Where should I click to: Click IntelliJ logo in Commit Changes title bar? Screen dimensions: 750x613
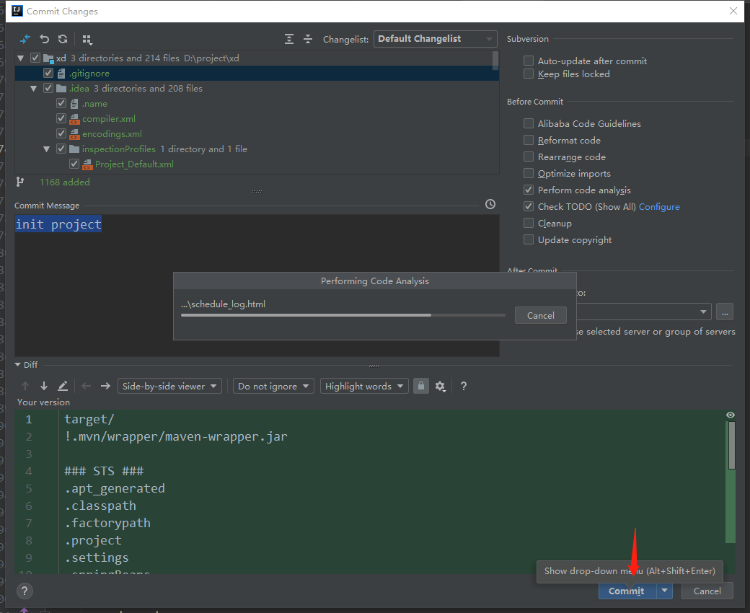[17, 11]
